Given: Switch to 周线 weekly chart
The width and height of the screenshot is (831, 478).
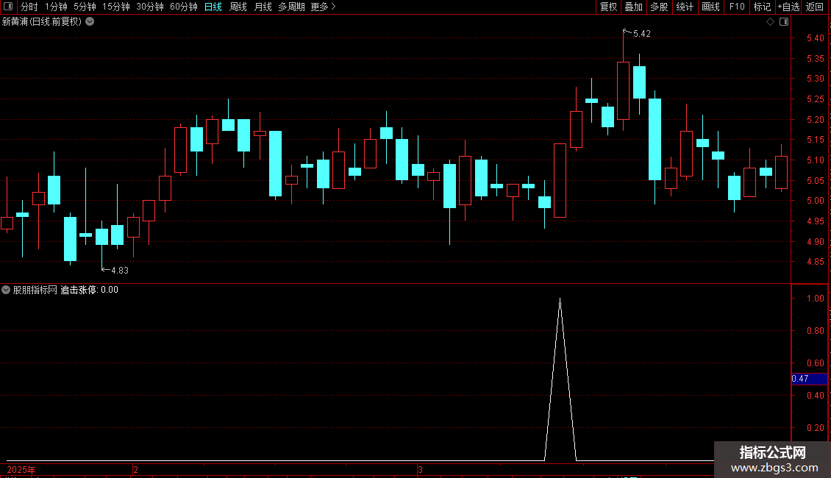Looking at the screenshot, I should (x=238, y=7).
